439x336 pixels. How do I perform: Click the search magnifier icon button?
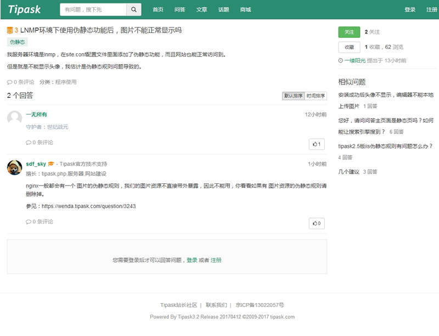134,9
